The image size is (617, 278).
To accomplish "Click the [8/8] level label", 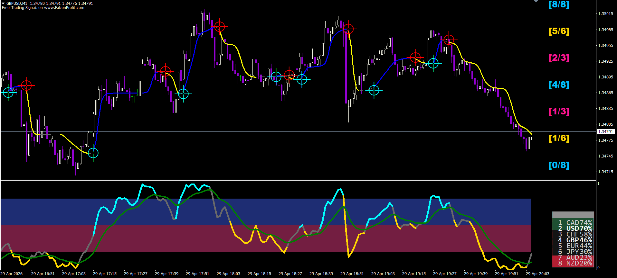I will pos(559,4).
